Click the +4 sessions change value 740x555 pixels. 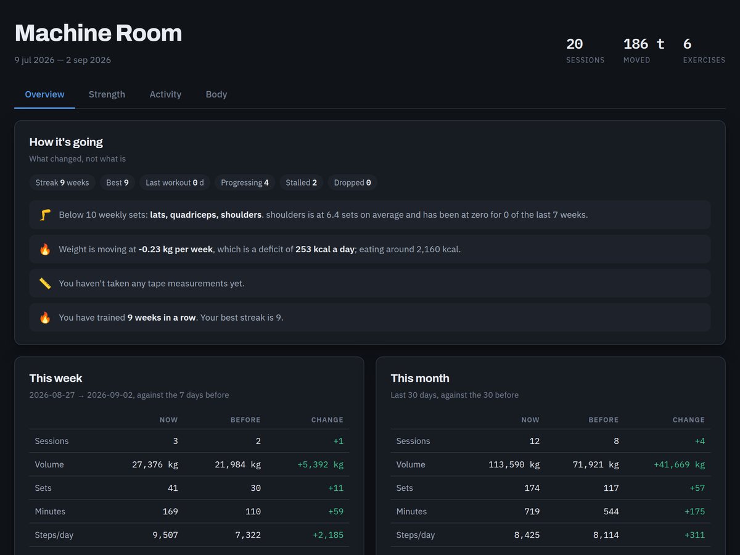click(x=699, y=441)
